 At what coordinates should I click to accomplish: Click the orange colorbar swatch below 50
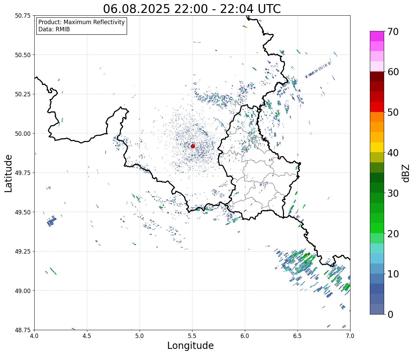[x=377, y=117]
